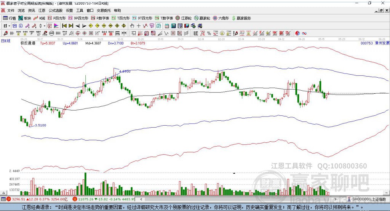Click the Up=4.8681 value

(70, 43)
